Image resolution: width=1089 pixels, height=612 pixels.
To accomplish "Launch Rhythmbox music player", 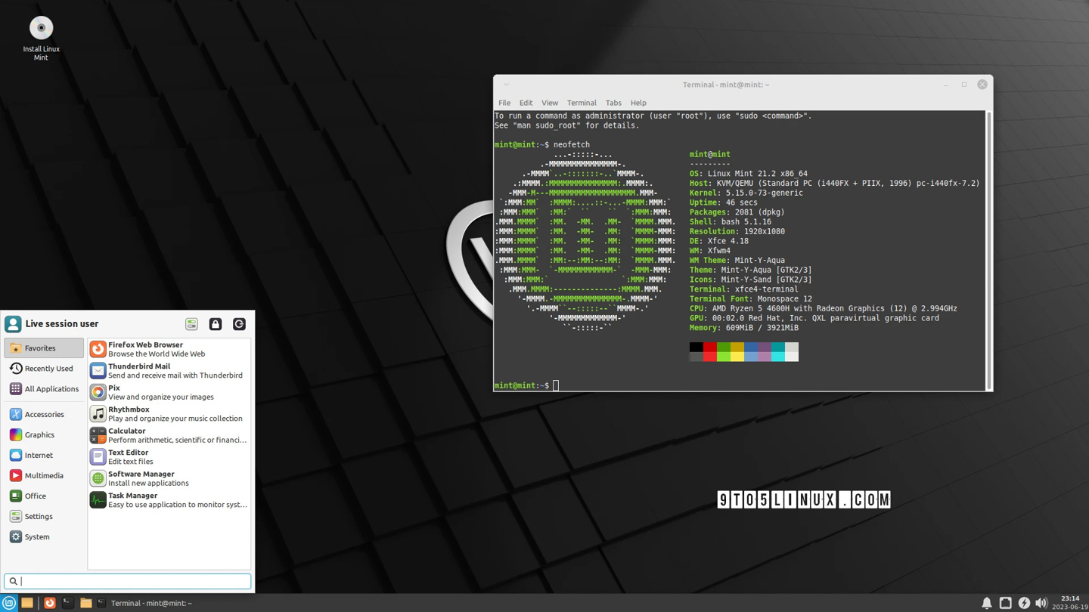I will (169, 414).
